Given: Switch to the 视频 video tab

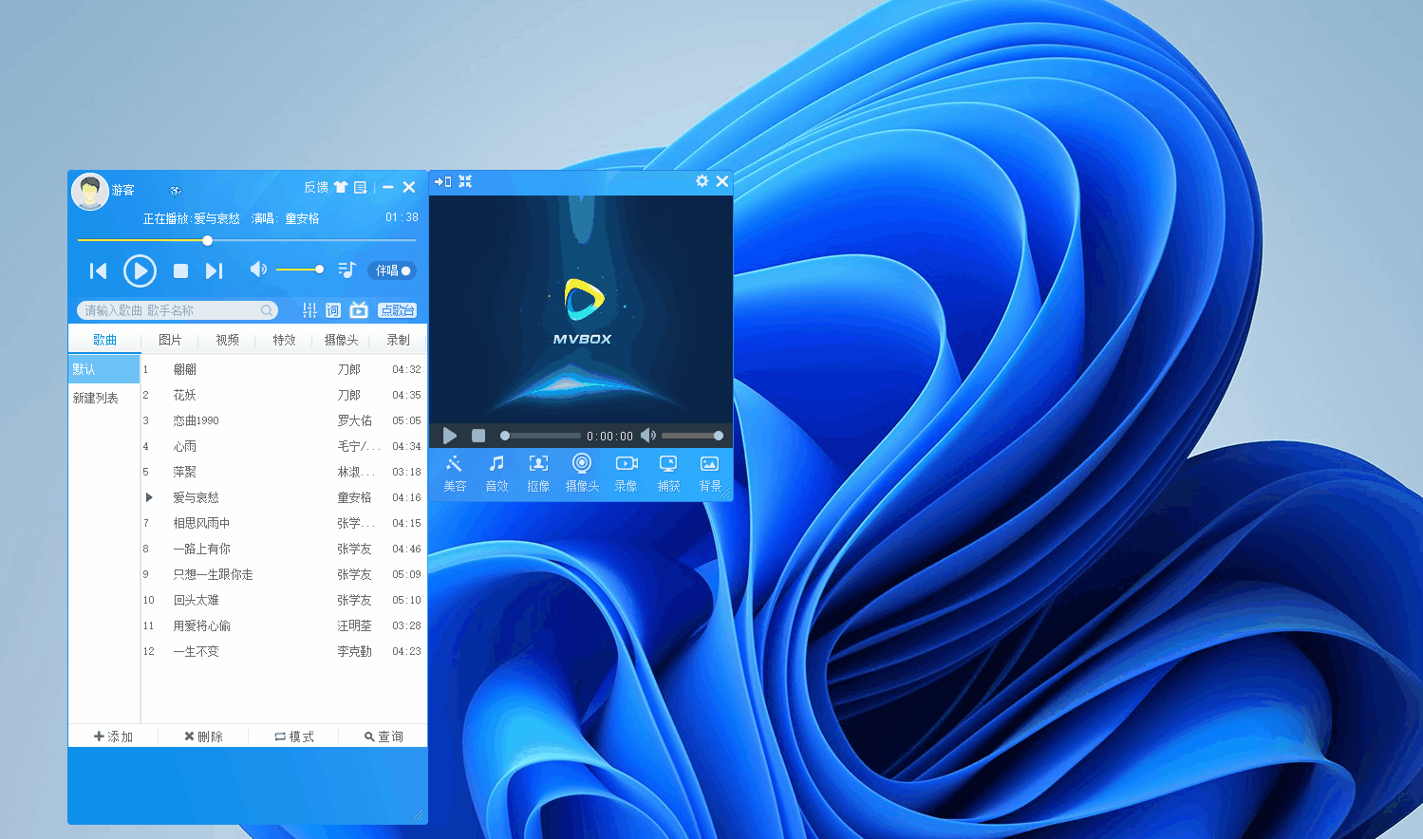Looking at the screenshot, I should pyautogui.click(x=227, y=340).
